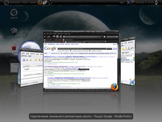The image size is (162, 122).
Task: Click Firefox reload button
Action: point(54,37)
